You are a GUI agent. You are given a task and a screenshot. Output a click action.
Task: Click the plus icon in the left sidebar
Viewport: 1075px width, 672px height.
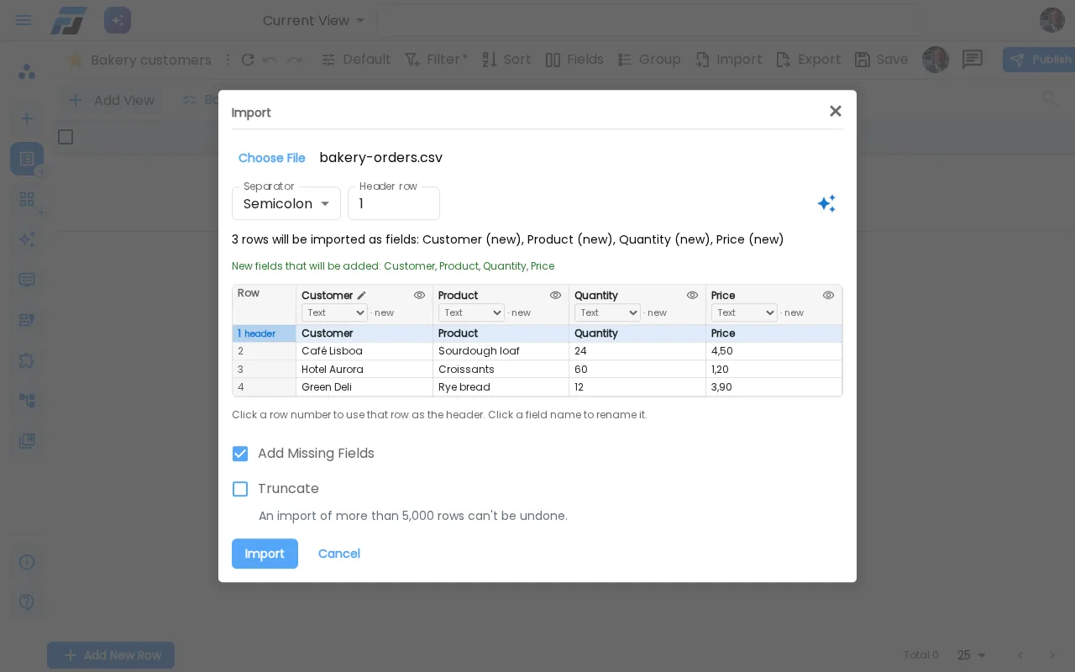(x=27, y=118)
